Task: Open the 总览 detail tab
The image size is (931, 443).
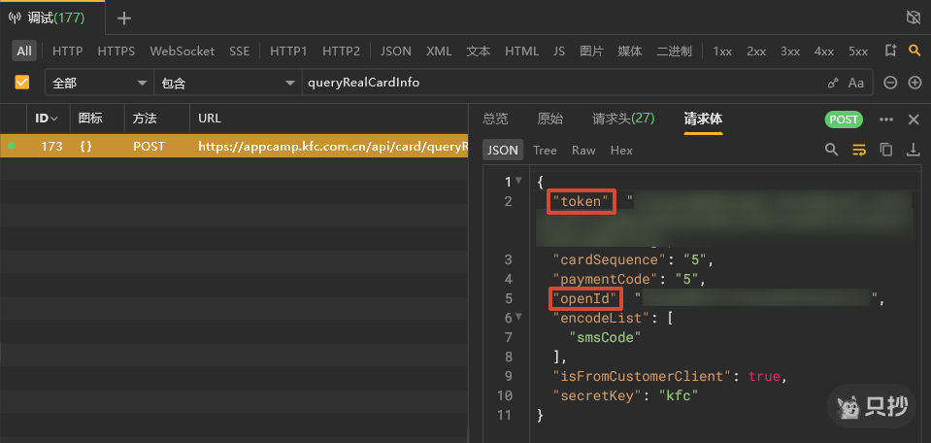Action: pos(495,119)
